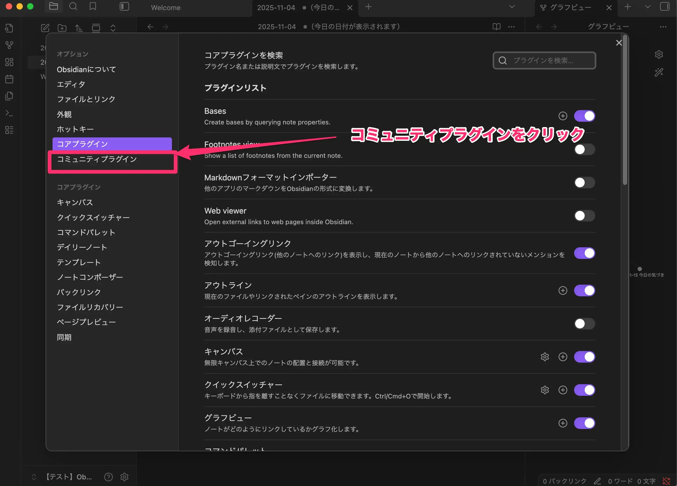Disable the キャンバス plugin toggle
The width and height of the screenshot is (677, 486).
point(584,357)
